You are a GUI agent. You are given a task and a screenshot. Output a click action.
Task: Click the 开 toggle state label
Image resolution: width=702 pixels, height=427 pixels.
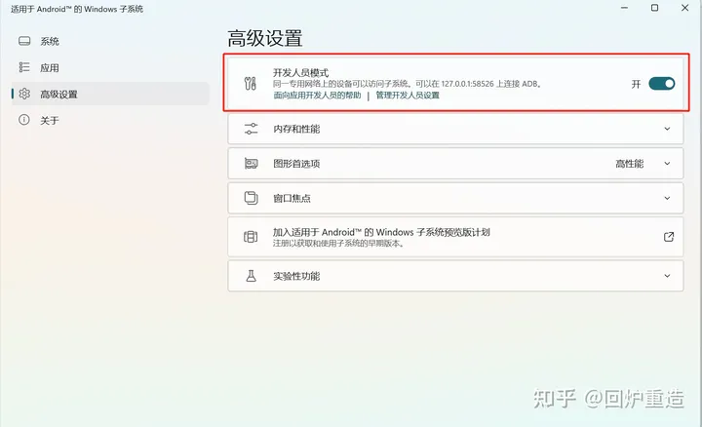[636, 84]
